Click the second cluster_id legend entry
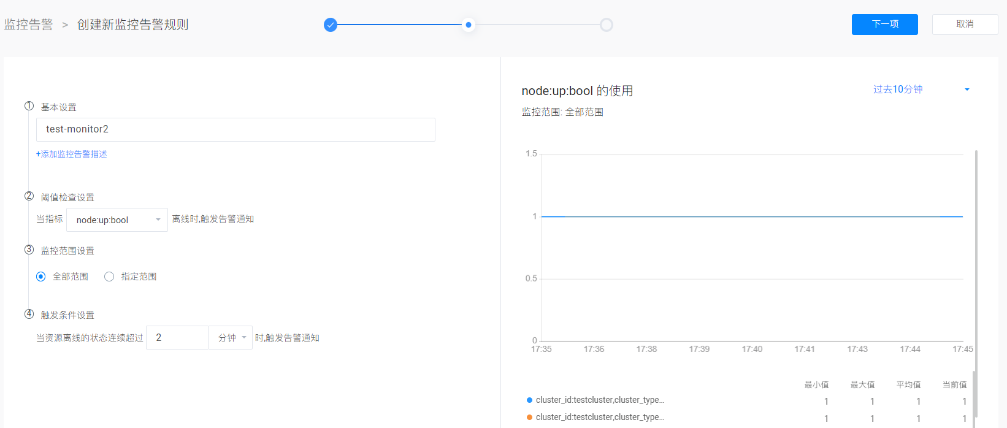The width and height of the screenshot is (1007, 428). [x=600, y=418]
